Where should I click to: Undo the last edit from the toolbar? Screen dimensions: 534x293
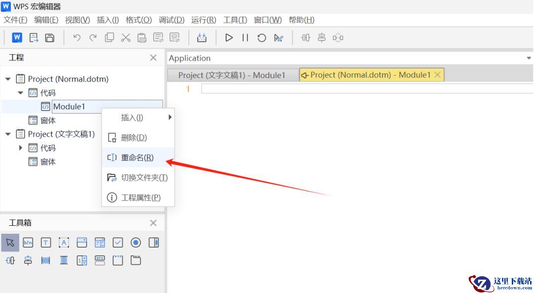click(x=77, y=38)
